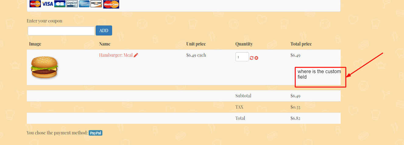
Task: Click the Name column header
Action: click(105, 44)
